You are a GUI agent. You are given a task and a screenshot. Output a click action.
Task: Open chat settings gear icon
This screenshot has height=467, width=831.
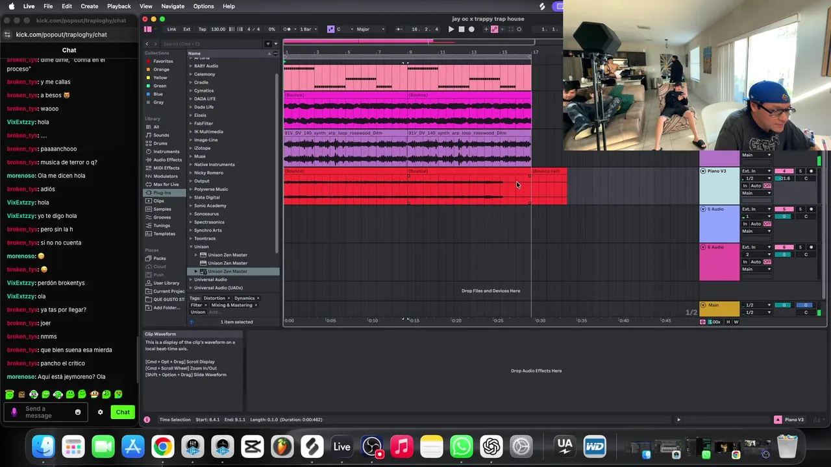pyautogui.click(x=100, y=412)
